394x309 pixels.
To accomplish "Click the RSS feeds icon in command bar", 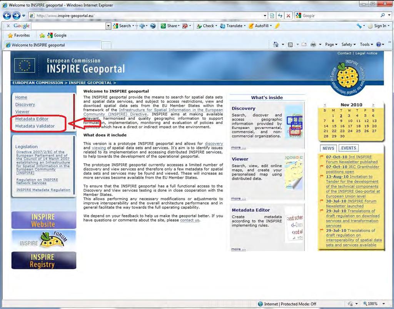I will pyautogui.click(x=290, y=45).
